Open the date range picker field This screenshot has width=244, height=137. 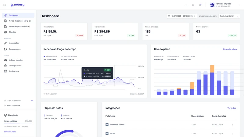click(x=181, y=16)
